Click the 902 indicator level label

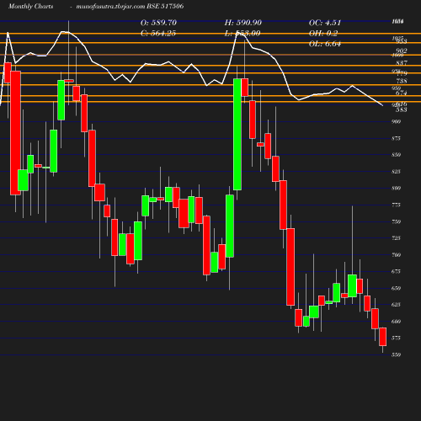click(x=402, y=51)
